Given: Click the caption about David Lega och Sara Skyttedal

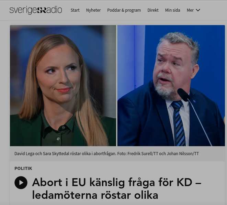Looking at the screenshot, I should coord(65,153).
